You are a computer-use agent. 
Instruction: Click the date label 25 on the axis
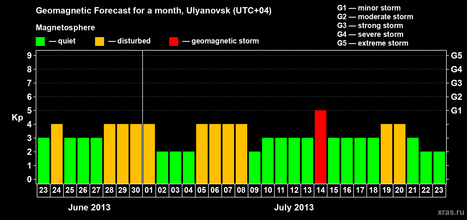(70, 190)
